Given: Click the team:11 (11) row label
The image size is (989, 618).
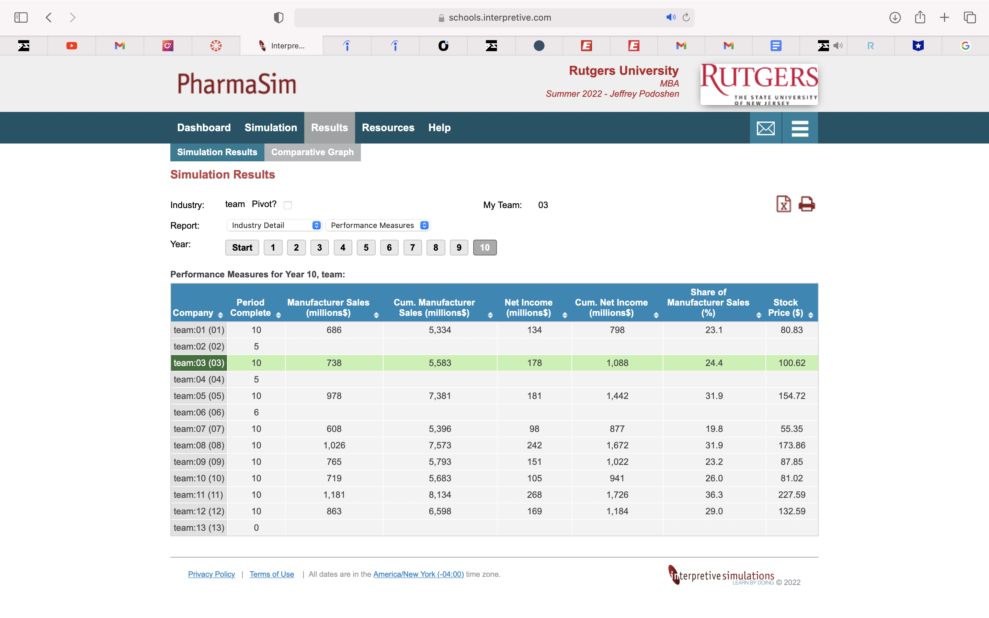Looking at the screenshot, I should [x=199, y=495].
